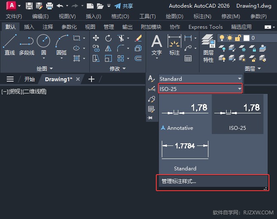Click the multileader style icon

click(151, 99)
